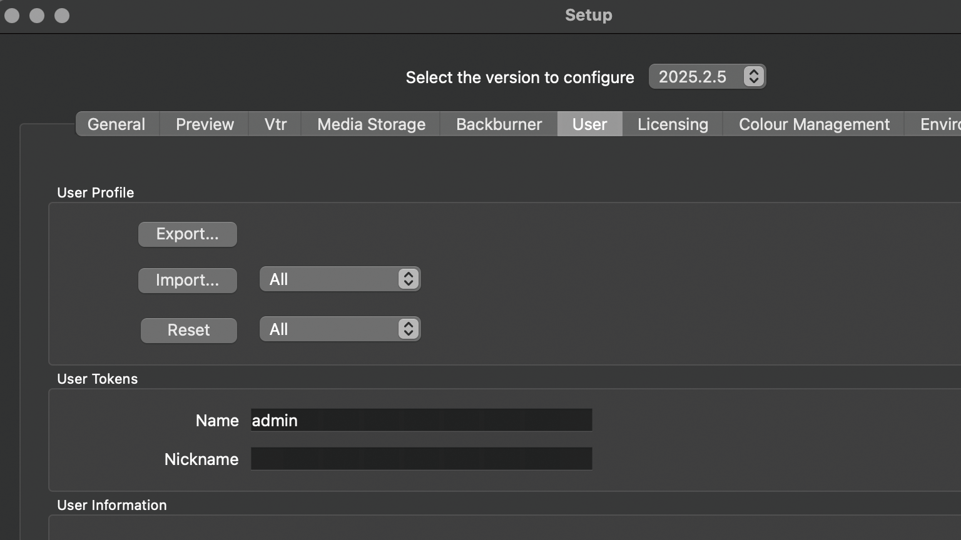Open the Backburner tab
This screenshot has height=540, width=961.
point(499,124)
